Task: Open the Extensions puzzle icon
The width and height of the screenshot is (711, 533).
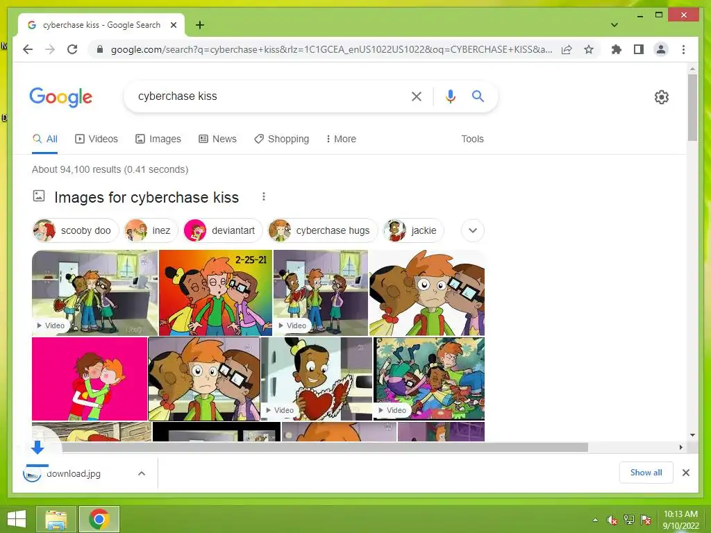Action: [x=617, y=49]
